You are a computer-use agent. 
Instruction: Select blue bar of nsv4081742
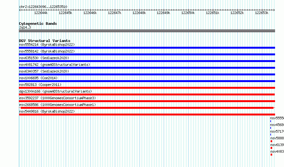[147, 68]
